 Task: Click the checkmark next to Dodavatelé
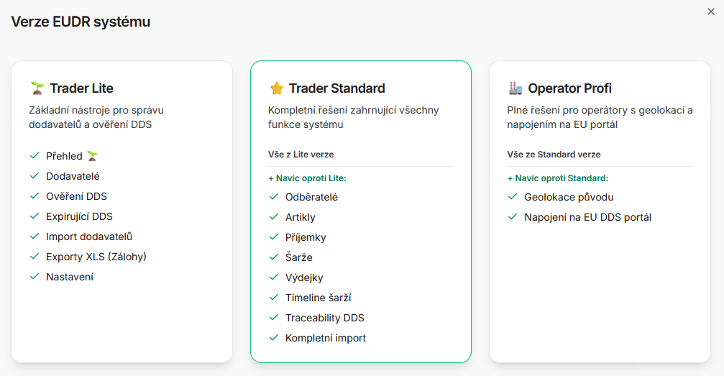34,176
